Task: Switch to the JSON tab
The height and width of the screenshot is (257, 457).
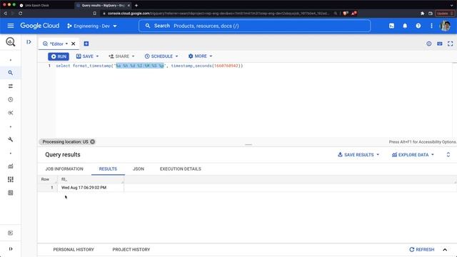Action: (139, 168)
